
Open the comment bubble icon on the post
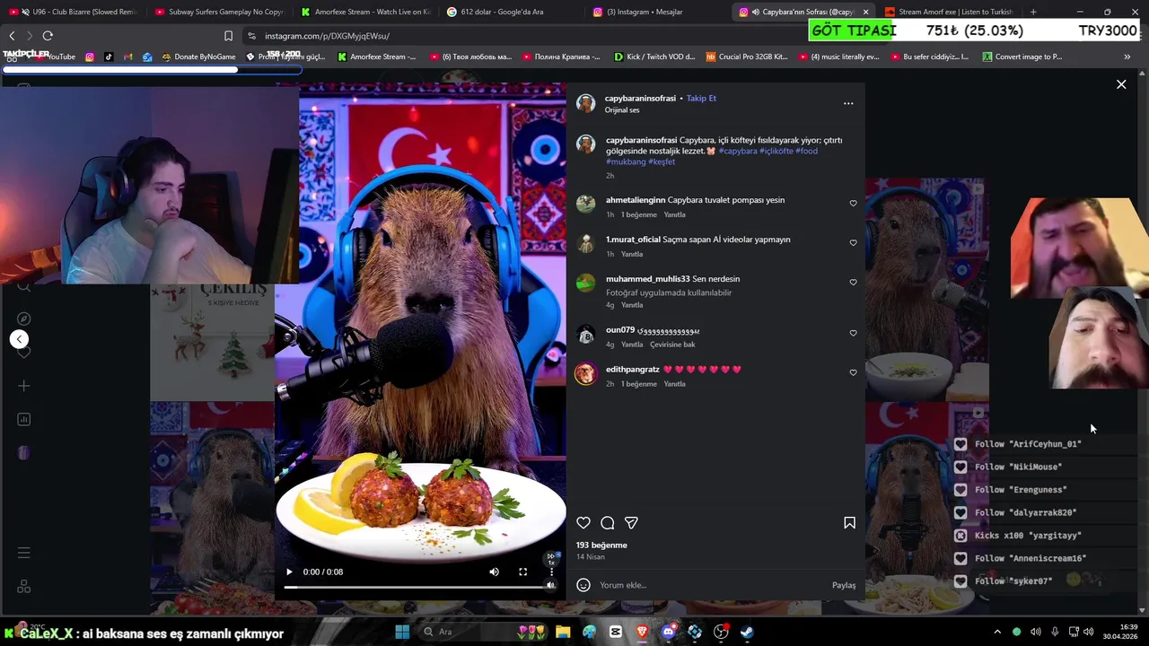[x=608, y=523]
